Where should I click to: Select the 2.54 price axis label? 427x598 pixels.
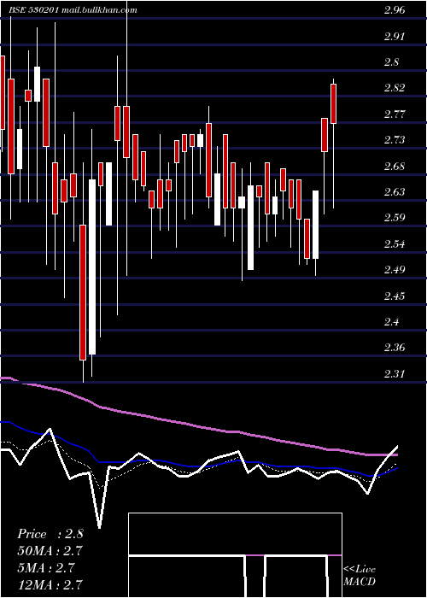395,243
